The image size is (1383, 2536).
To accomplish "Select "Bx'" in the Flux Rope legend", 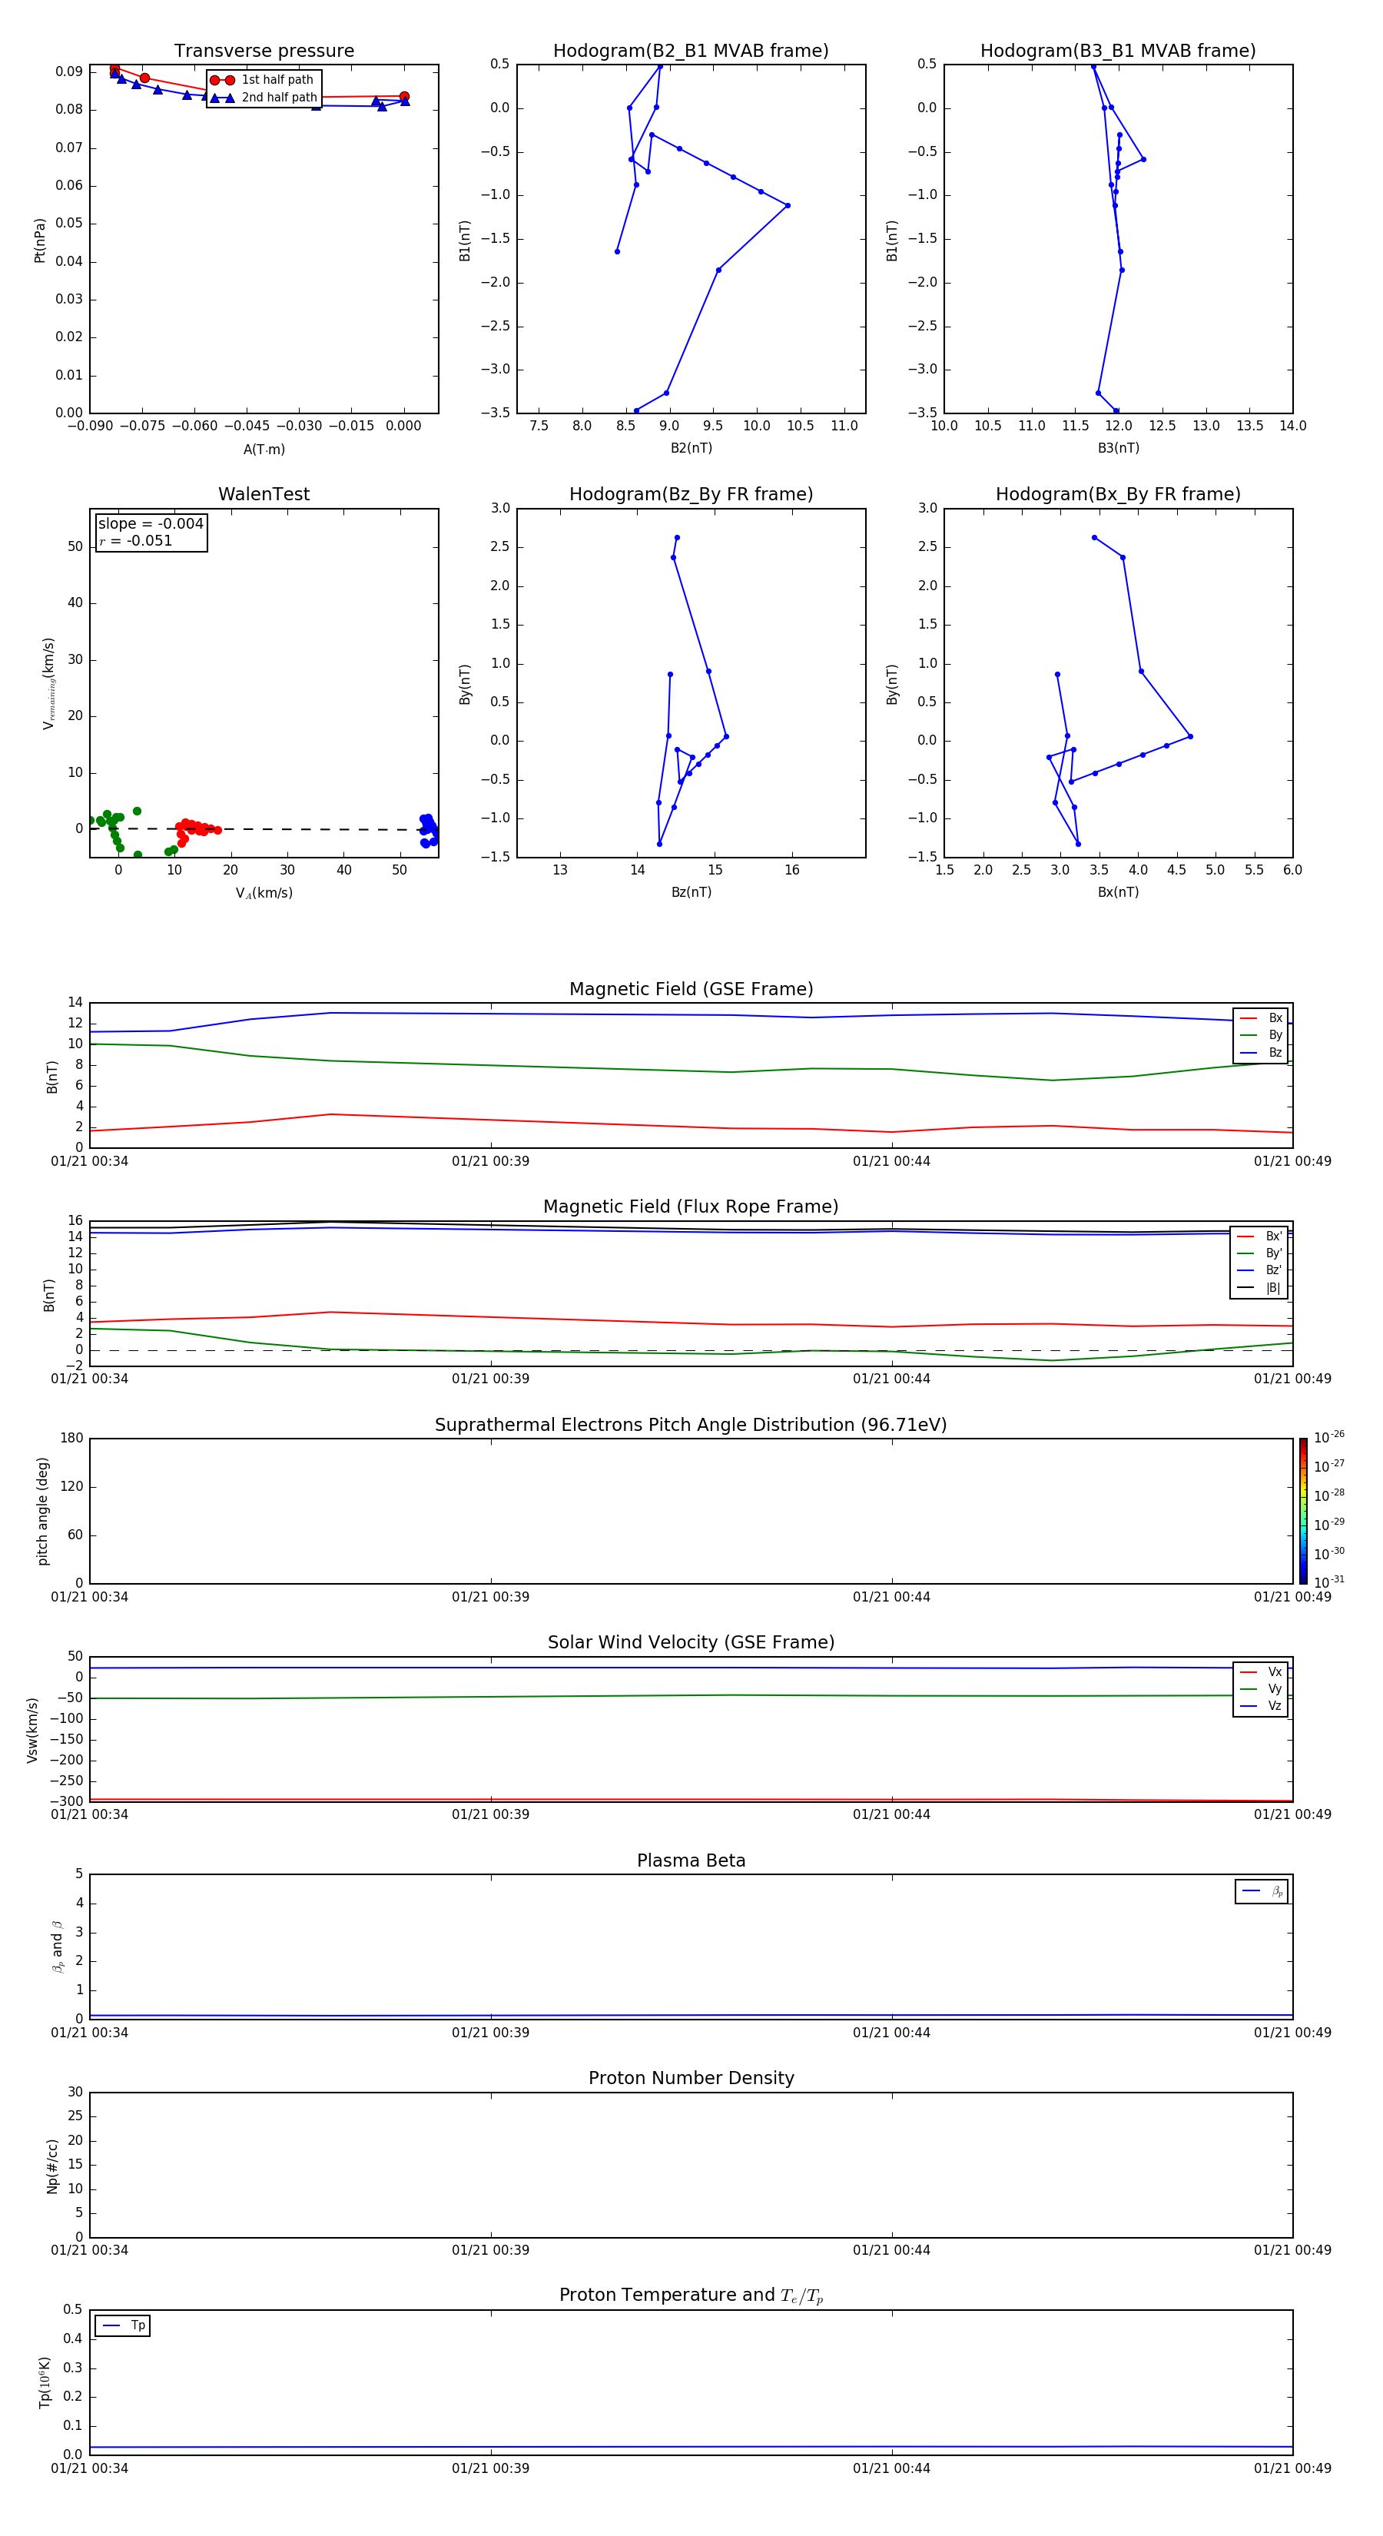I will coord(1260,1236).
